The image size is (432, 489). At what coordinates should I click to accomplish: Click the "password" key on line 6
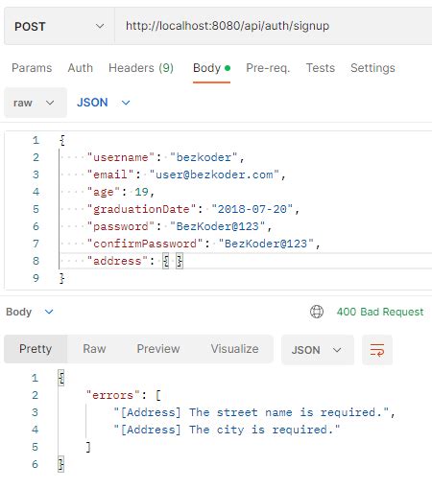121,226
